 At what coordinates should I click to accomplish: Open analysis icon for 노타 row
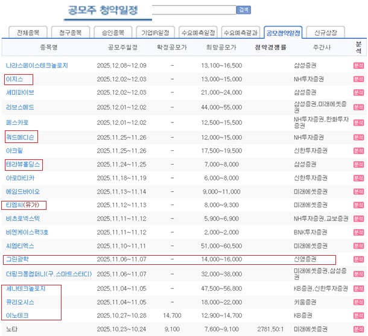pos(358,329)
